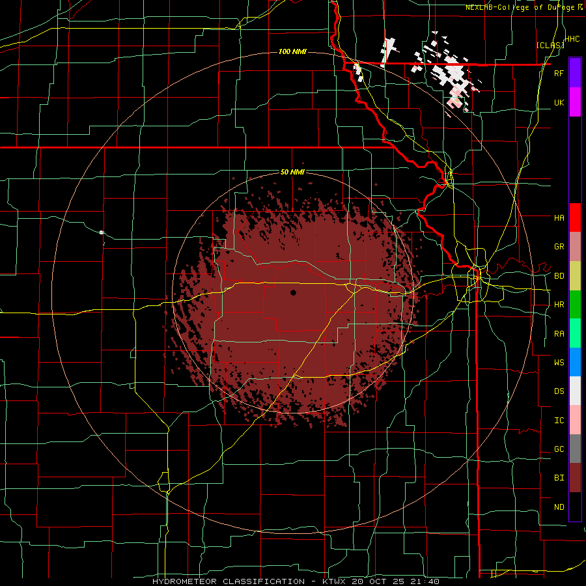Click the UK magenta legend swatch

(575, 102)
